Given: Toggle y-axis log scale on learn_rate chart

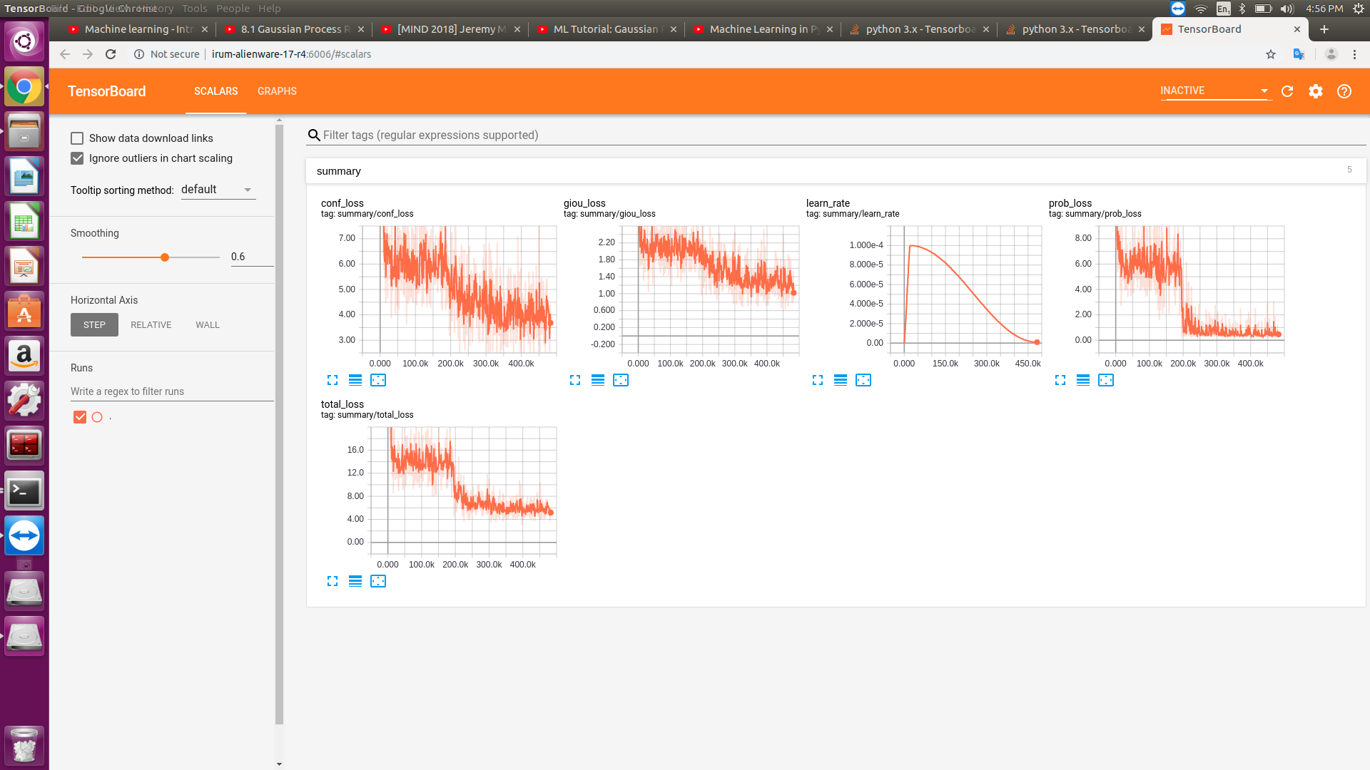Looking at the screenshot, I should [x=841, y=380].
